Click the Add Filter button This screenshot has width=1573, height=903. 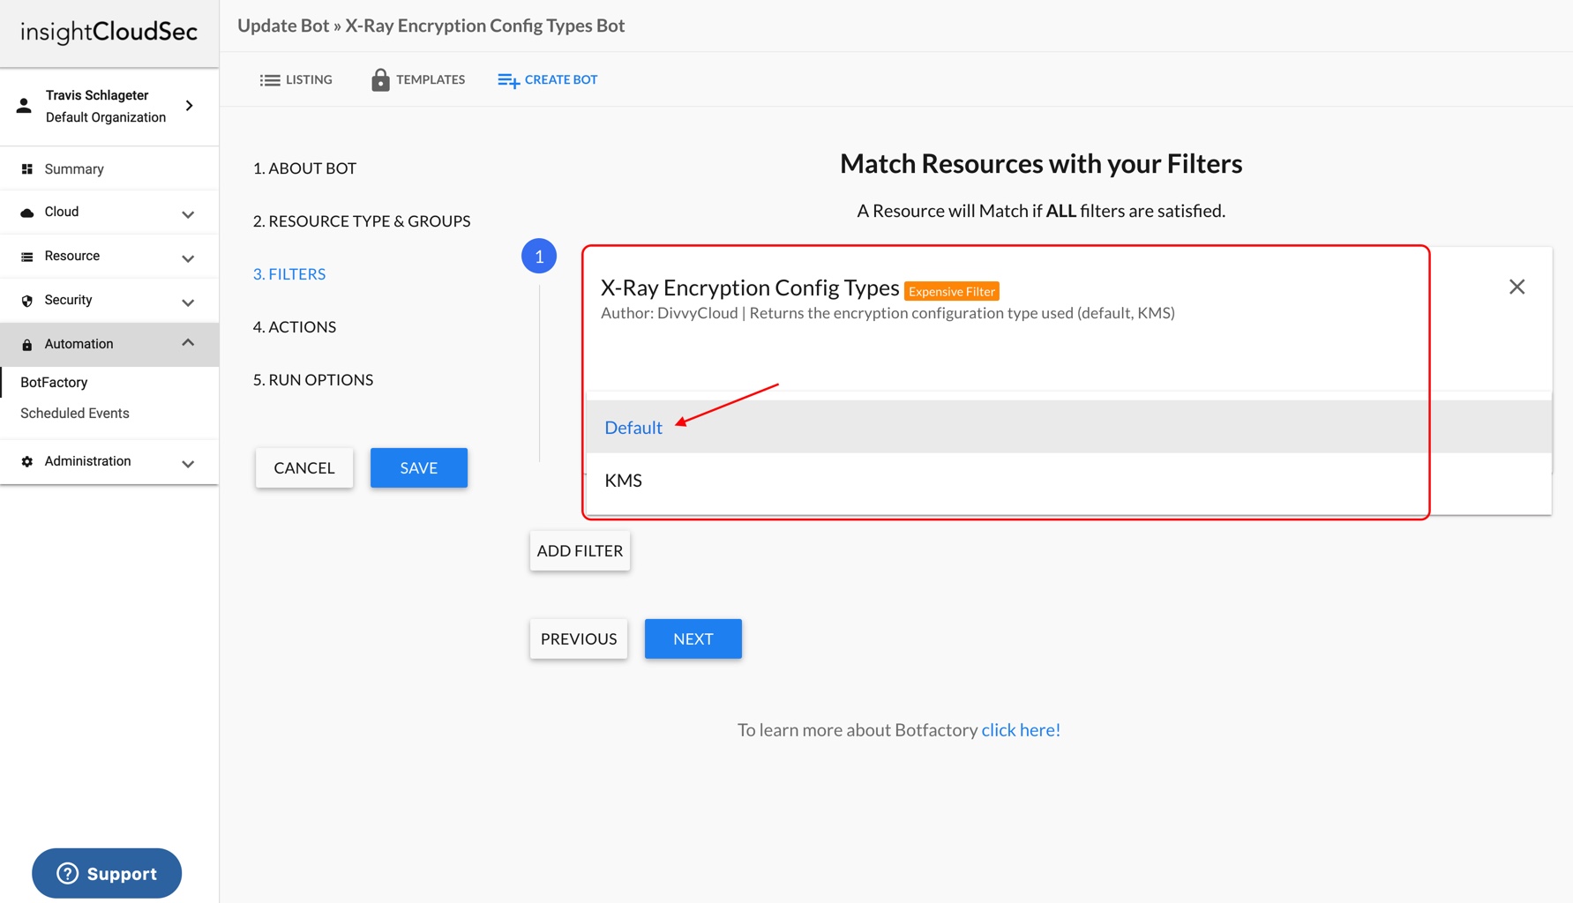coord(580,551)
